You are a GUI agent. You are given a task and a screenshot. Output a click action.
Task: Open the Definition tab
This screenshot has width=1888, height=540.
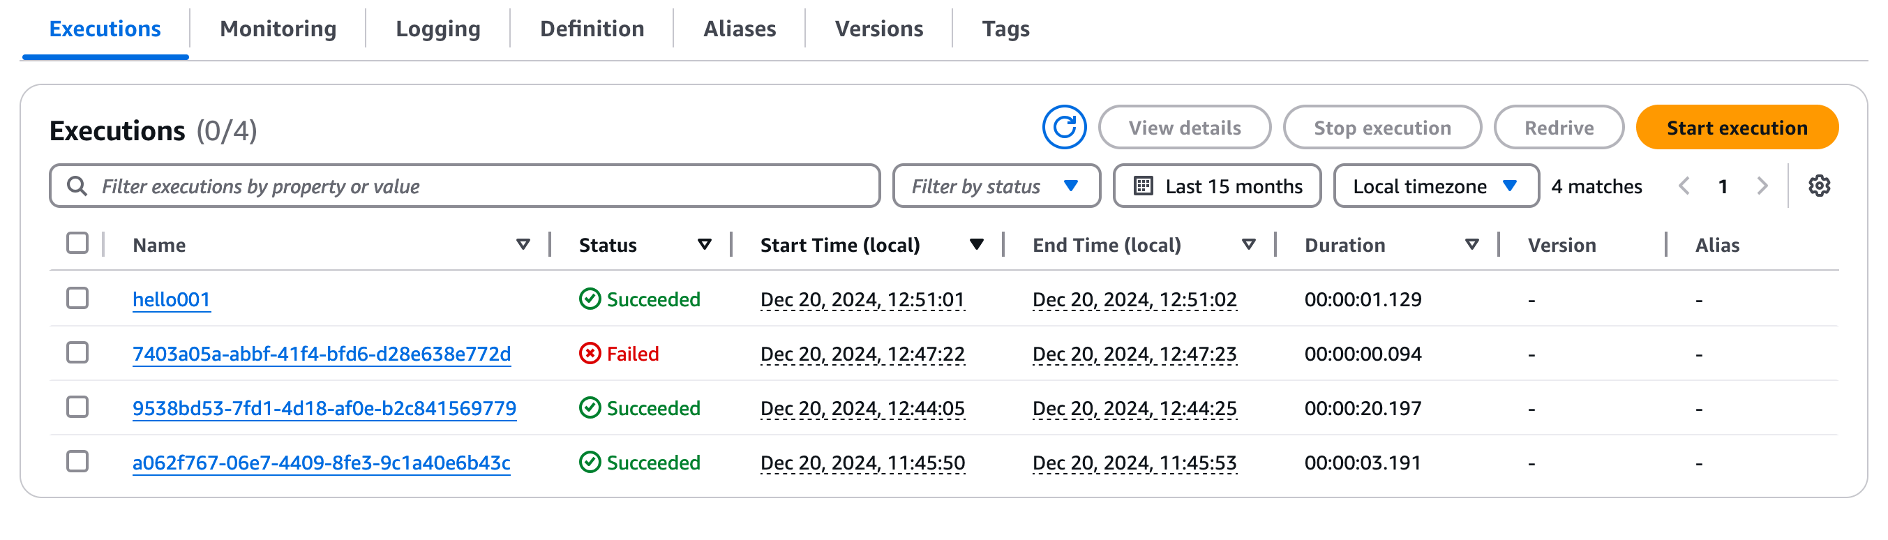[x=591, y=29]
